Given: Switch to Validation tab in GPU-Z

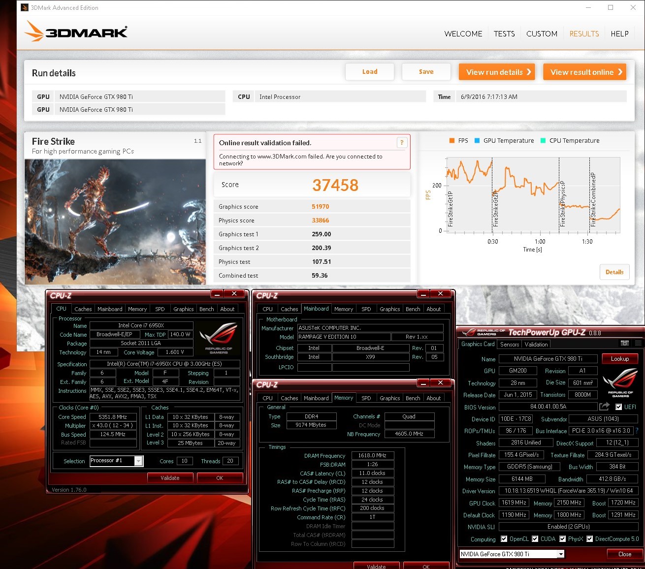Looking at the screenshot, I should pyautogui.click(x=536, y=345).
